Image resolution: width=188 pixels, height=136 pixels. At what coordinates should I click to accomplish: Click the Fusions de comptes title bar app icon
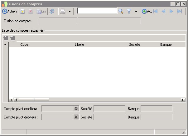point(4,4)
